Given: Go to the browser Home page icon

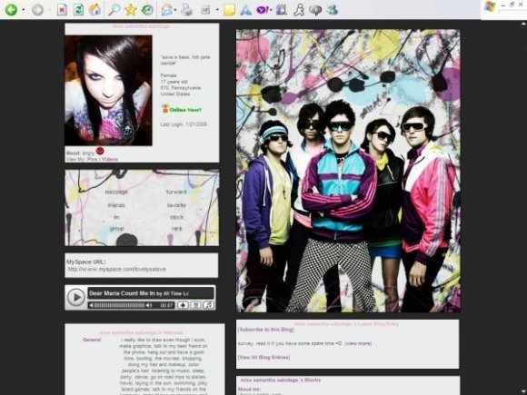Looking at the screenshot, I should point(95,9).
